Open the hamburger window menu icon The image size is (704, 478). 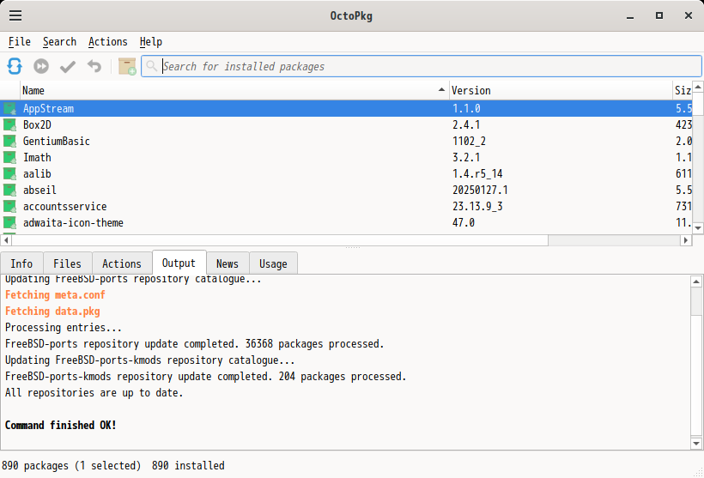click(x=15, y=15)
